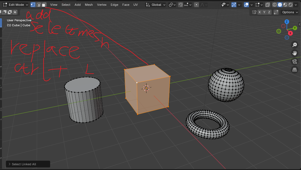Open the Edit Mode dropdown
This screenshot has height=170, width=301.
[x=15, y=5]
